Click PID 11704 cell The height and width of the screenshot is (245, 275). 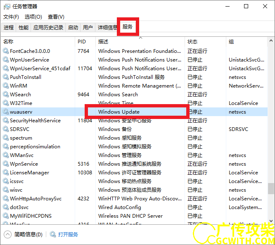(x=85, y=69)
